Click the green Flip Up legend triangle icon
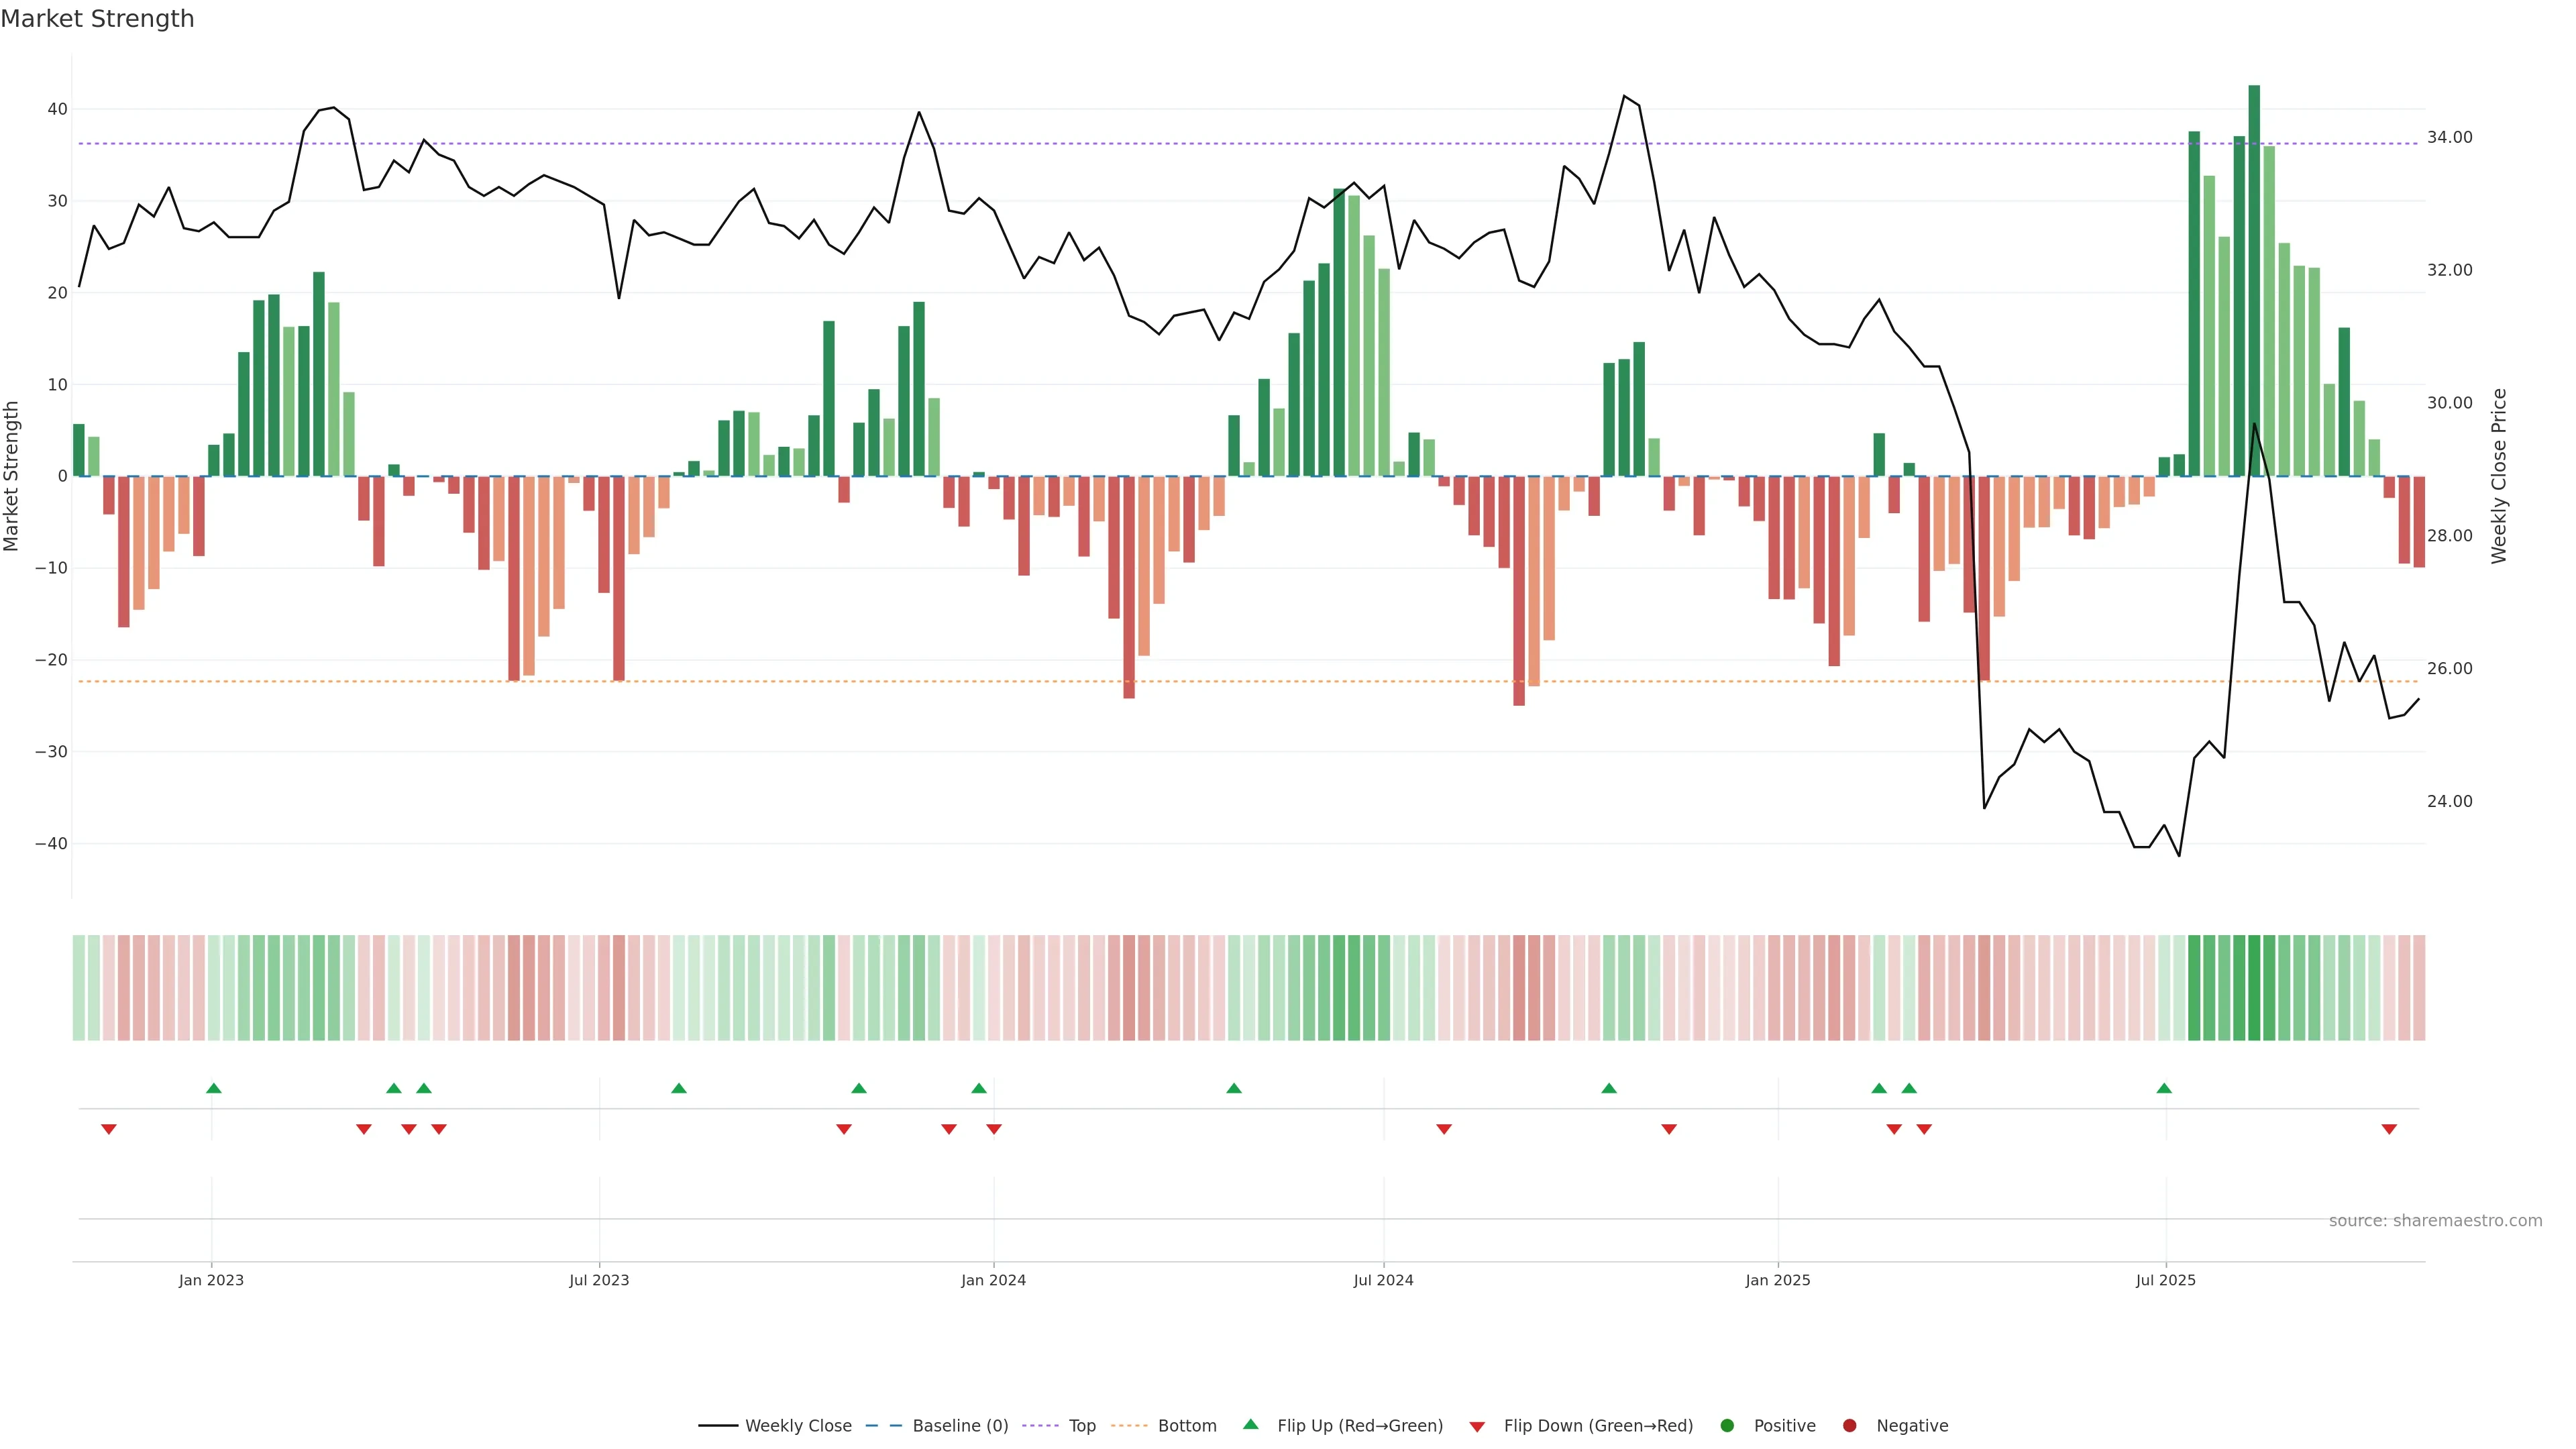This screenshot has width=2576, height=1449. click(x=1250, y=1424)
